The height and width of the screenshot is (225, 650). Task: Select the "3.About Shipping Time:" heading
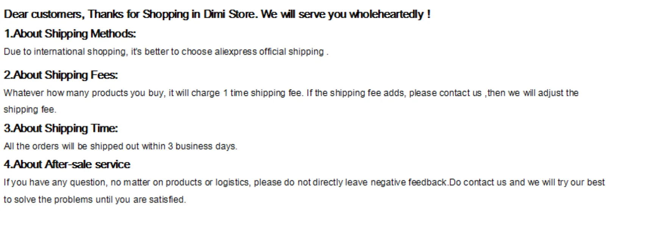click(x=61, y=128)
